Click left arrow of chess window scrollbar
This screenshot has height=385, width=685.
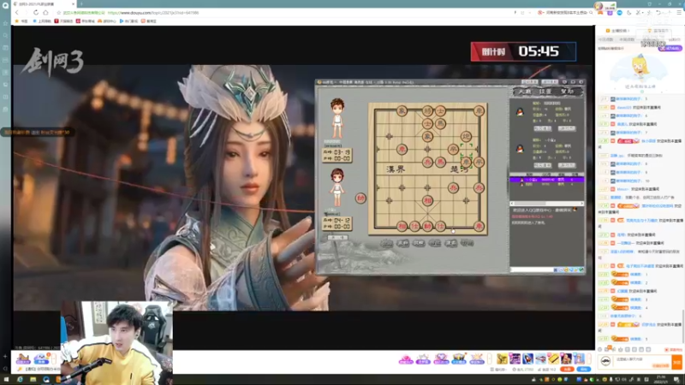[512, 204]
